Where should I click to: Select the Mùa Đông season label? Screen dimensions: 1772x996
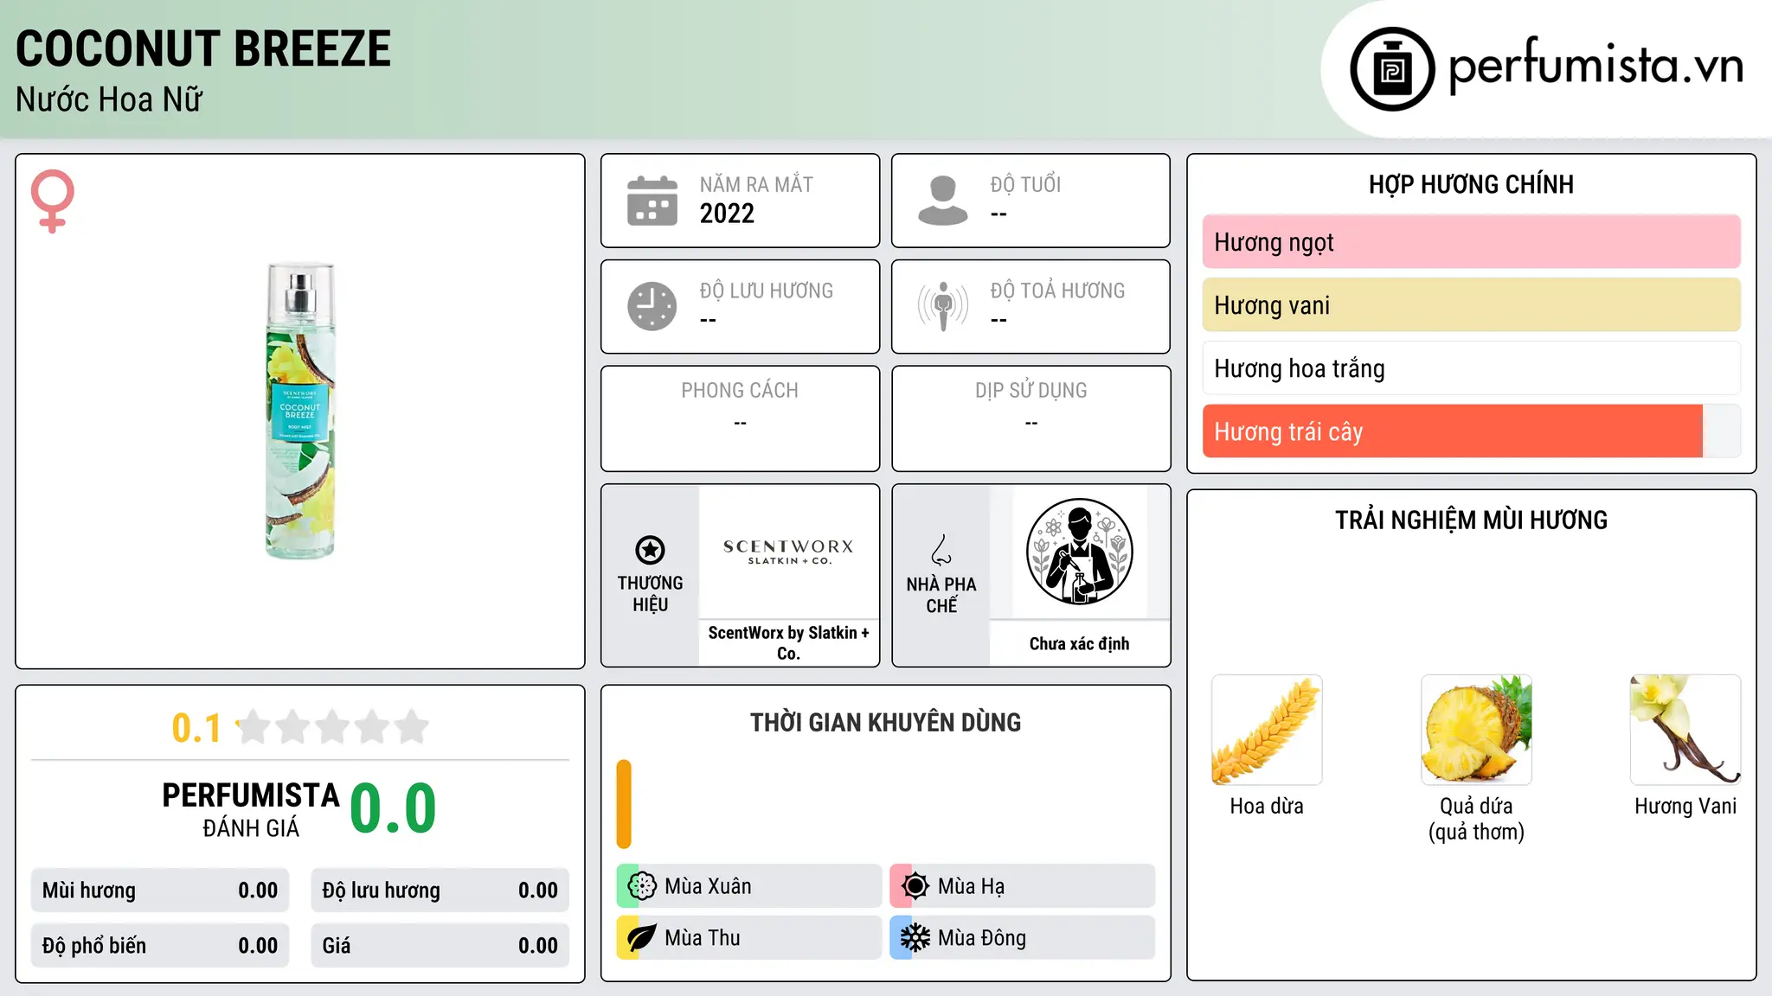click(x=982, y=938)
